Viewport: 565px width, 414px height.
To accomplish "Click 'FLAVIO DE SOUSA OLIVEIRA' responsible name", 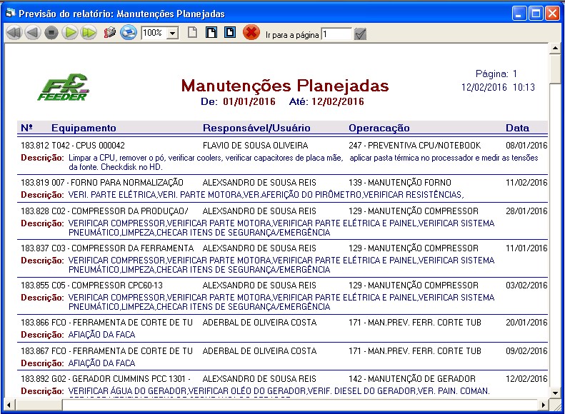I will 255,146.
